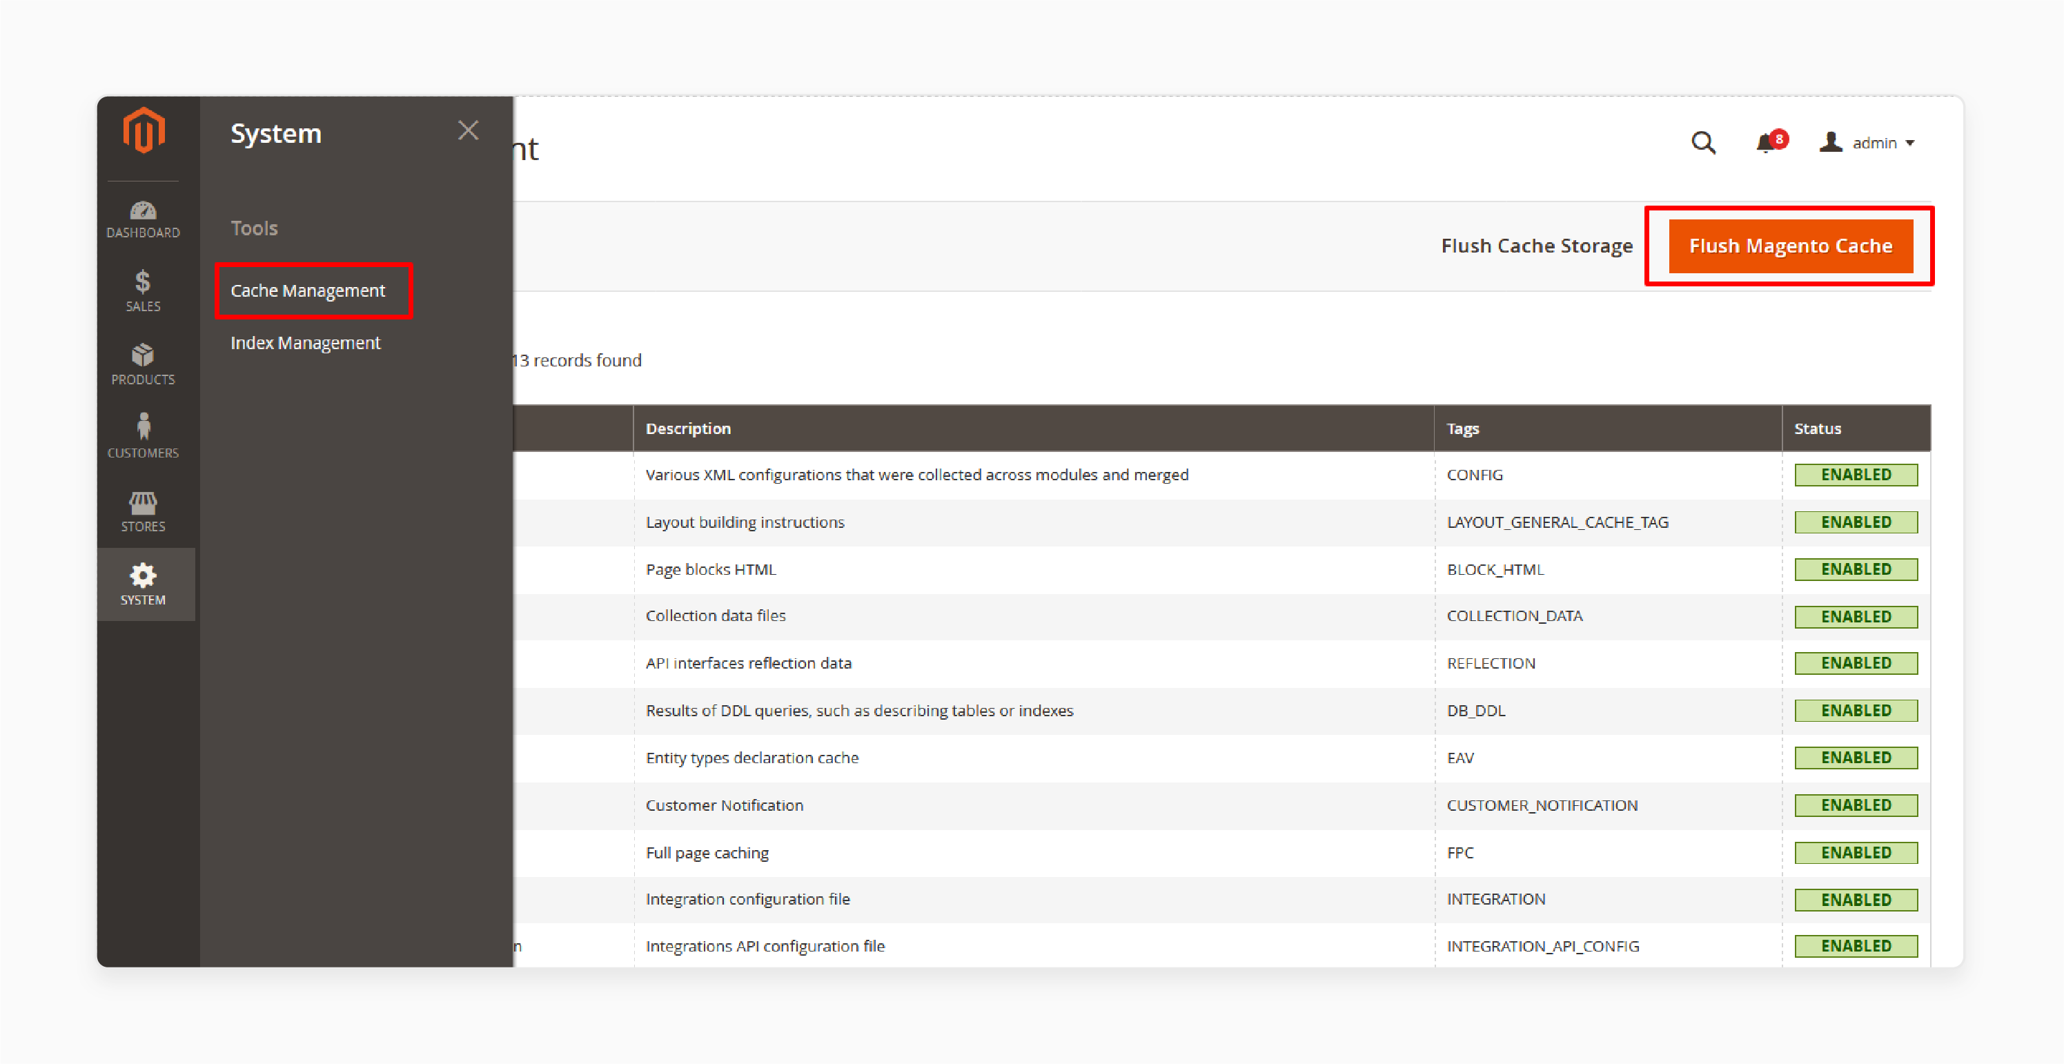
Task: Click 'Layout building instructions' description
Action: pos(745,522)
